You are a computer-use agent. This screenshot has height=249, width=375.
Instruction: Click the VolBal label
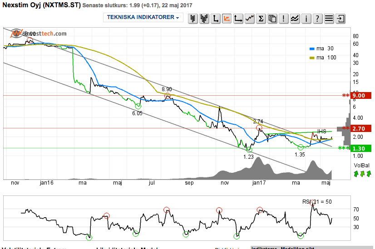[x=361, y=166]
